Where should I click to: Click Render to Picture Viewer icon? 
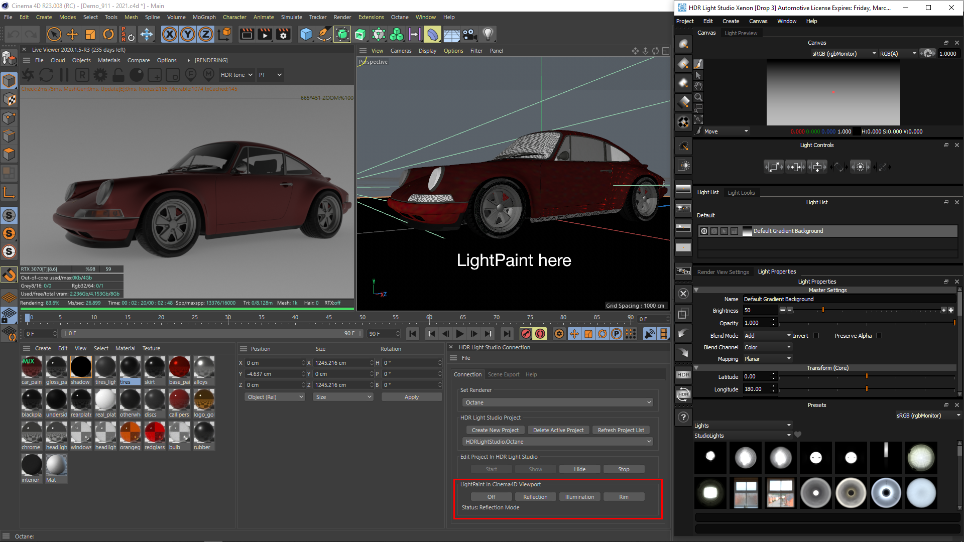(265, 34)
